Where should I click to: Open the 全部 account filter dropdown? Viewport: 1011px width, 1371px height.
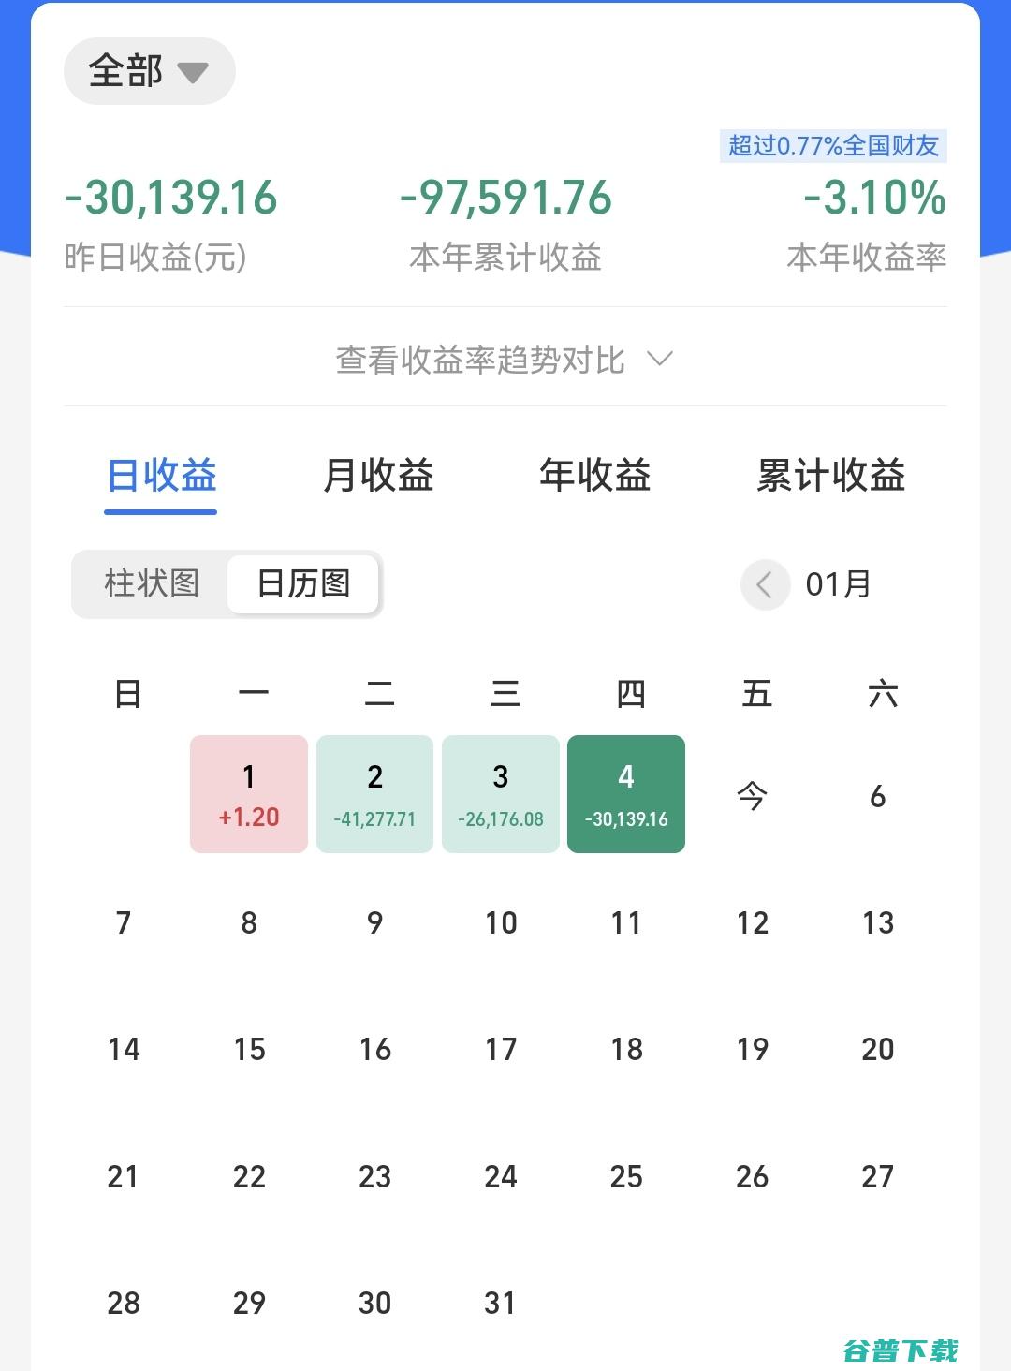point(149,71)
